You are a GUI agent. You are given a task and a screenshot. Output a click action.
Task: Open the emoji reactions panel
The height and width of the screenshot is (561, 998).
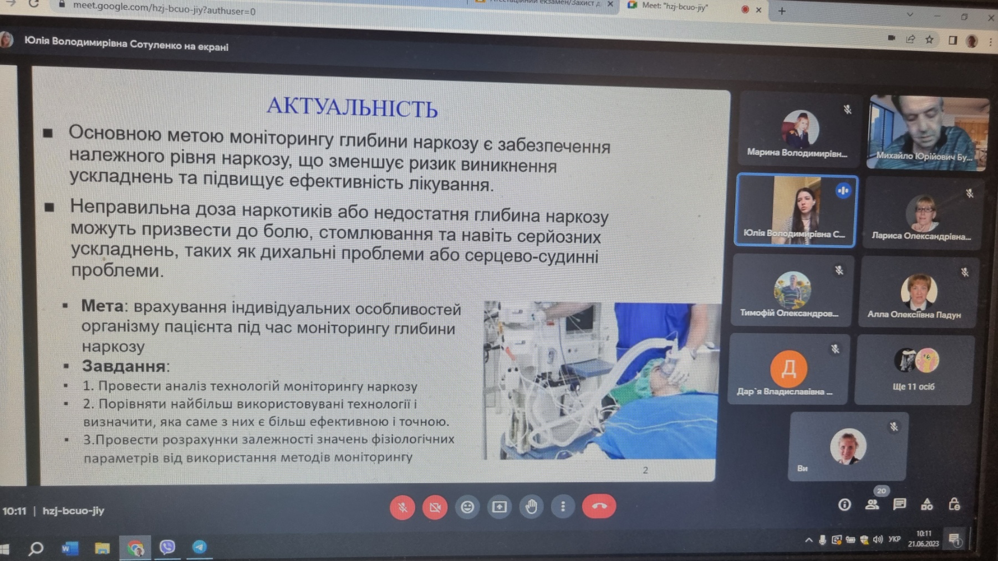(467, 507)
